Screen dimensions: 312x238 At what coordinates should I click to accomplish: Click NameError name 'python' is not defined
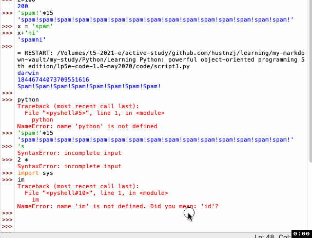(87, 126)
